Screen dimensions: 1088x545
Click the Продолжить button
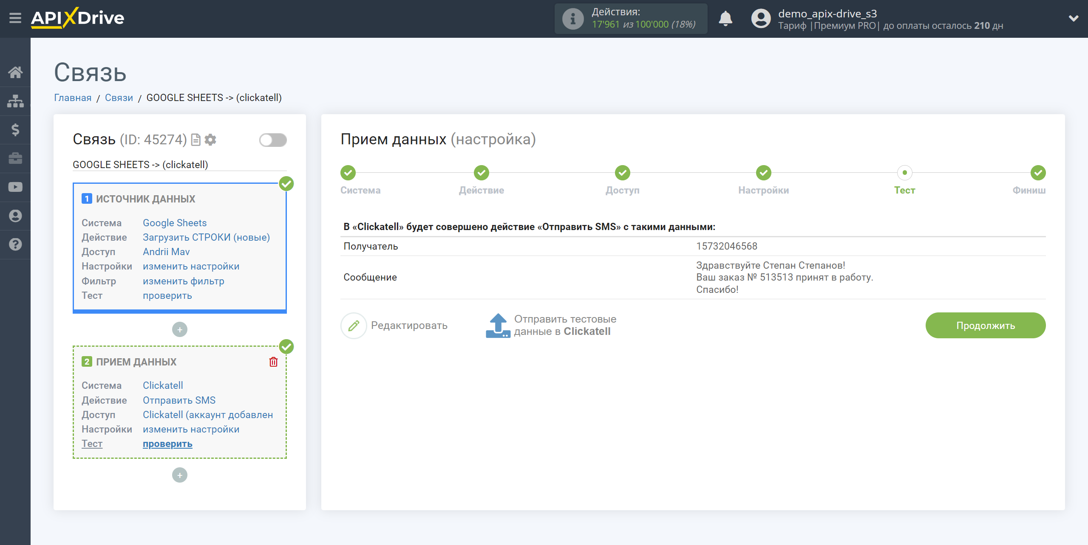click(x=986, y=326)
